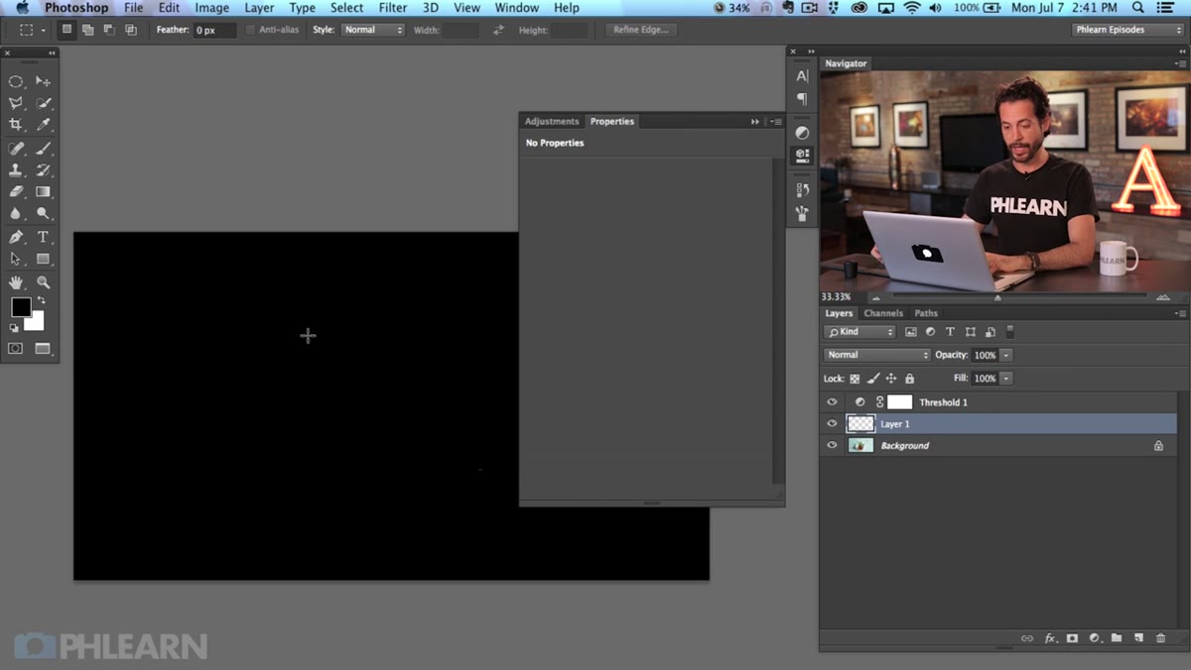Screen dimensions: 1191x670
Task: Select the Zoom tool
Action: (44, 282)
